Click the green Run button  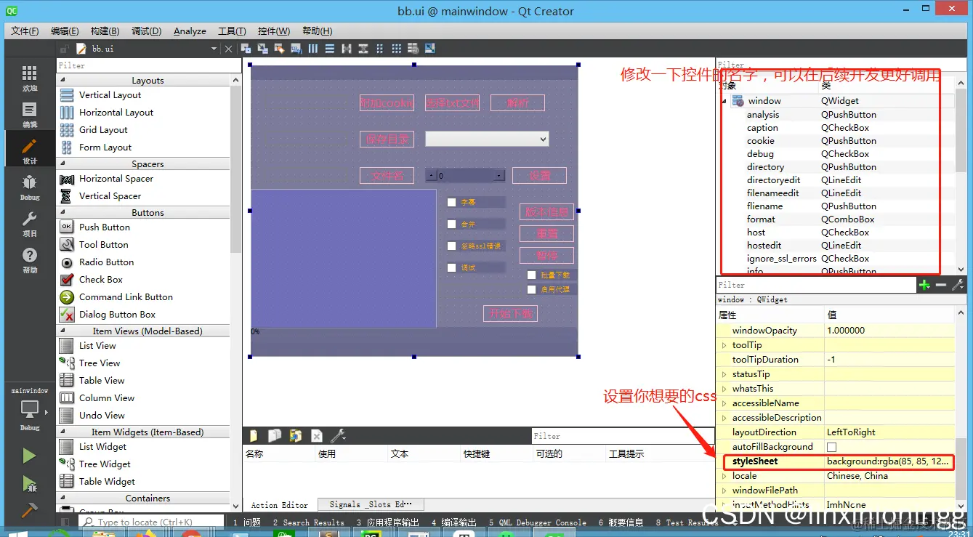click(x=29, y=456)
